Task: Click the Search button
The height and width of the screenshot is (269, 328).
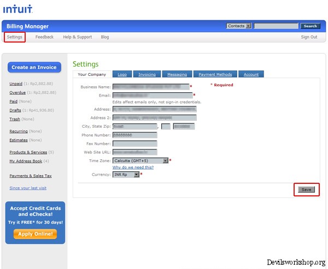Action: [310, 26]
